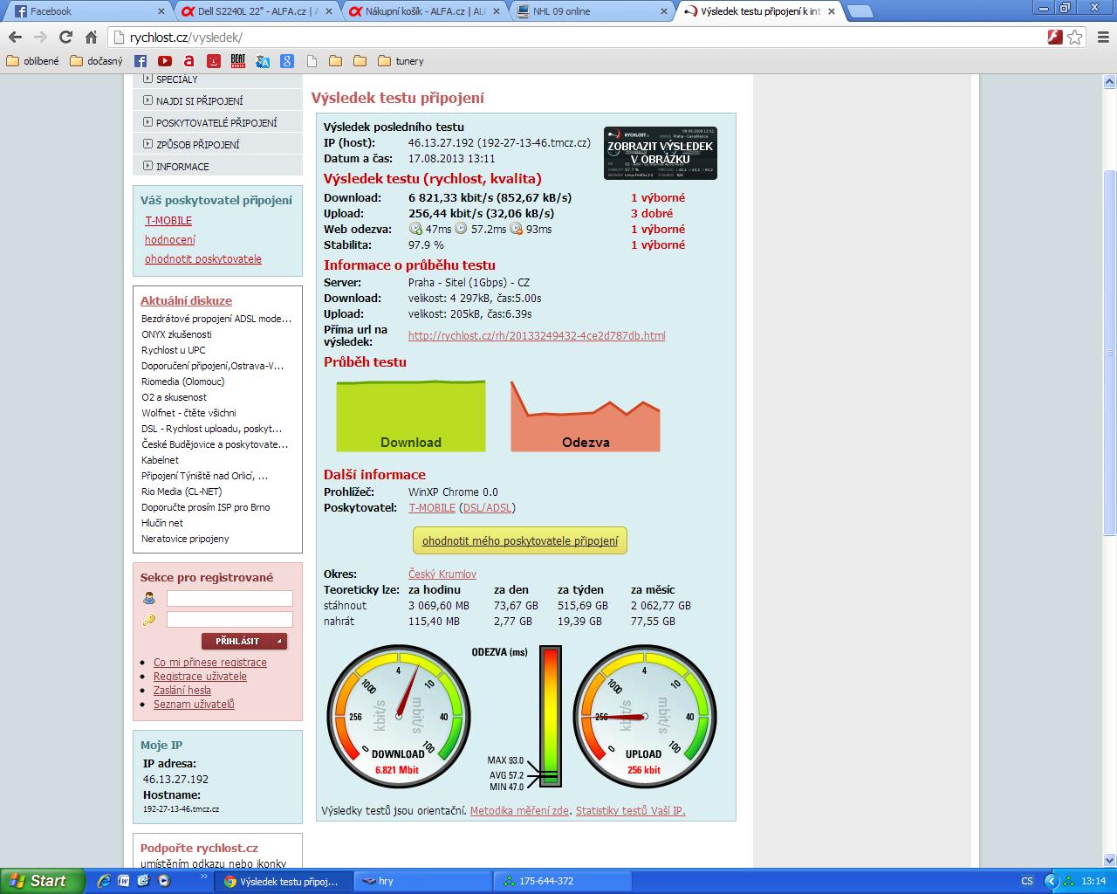
Task: Open the 'oblíbené' bookmarks folder
Action: tap(33, 61)
